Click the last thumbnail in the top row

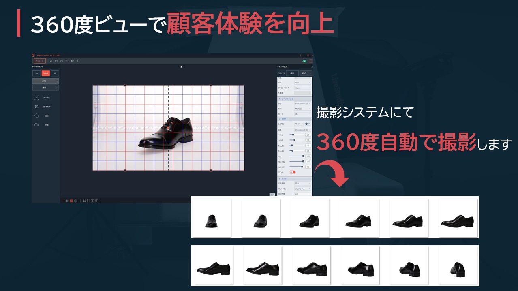457,218
